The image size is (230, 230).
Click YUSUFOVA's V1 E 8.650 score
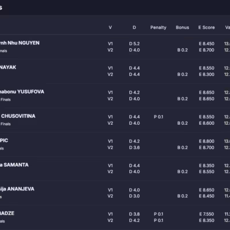click(206, 93)
